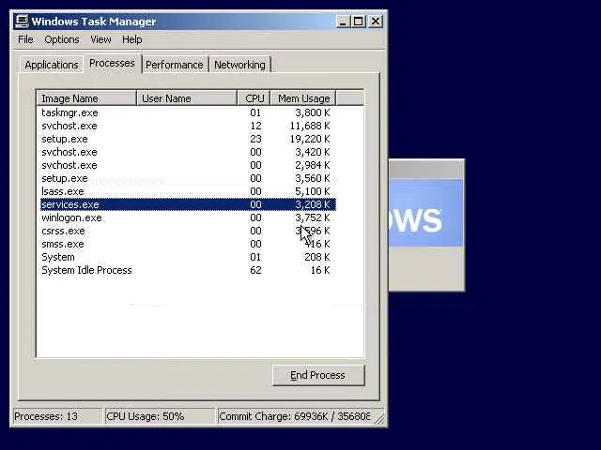The width and height of the screenshot is (601, 450).
Task: Sort by Image Name column header
Action: 86,98
